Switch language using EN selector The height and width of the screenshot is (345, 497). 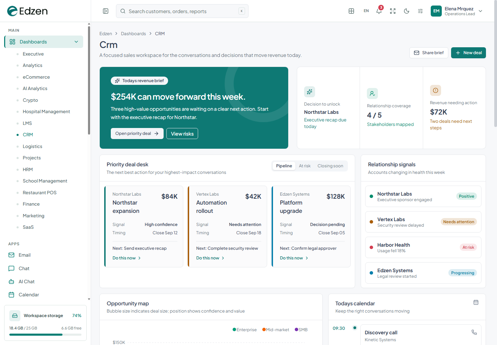click(x=366, y=11)
